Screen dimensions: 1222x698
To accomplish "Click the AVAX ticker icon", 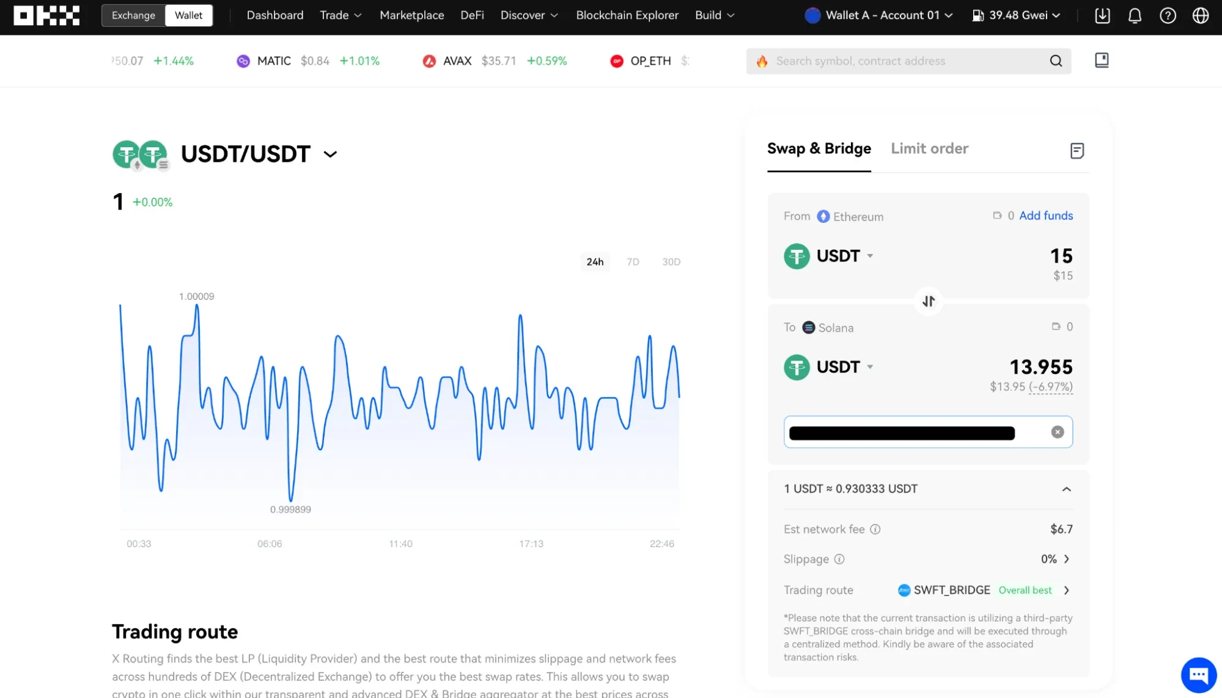I will click(429, 61).
